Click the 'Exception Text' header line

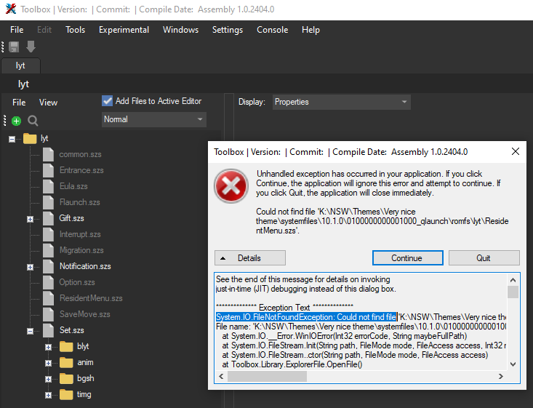pyautogui.click(x=284, y=308)
